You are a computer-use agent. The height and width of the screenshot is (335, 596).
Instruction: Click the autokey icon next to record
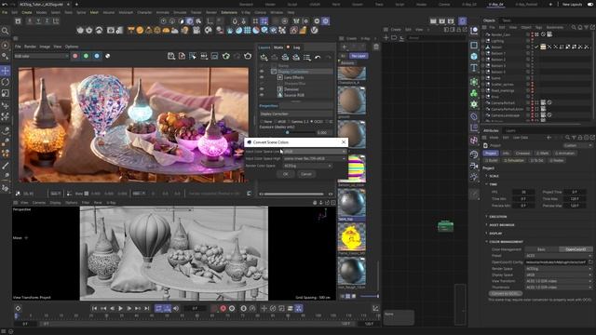[232, 308]
